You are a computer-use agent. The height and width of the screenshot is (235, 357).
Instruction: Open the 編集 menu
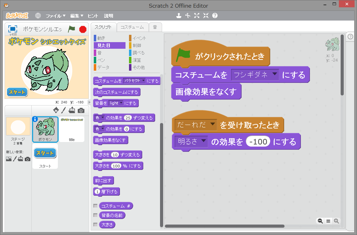(76, 16)
